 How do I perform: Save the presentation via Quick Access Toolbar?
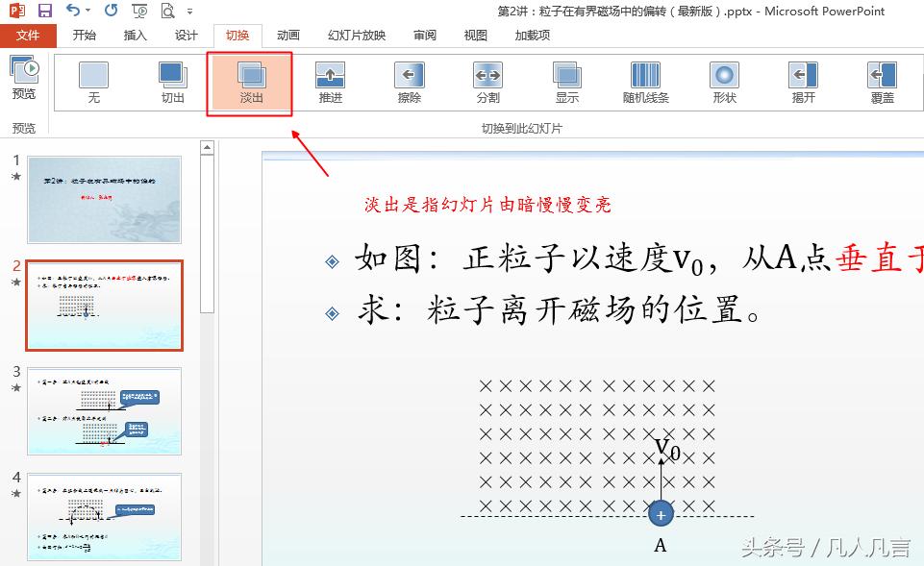point(44,10)
